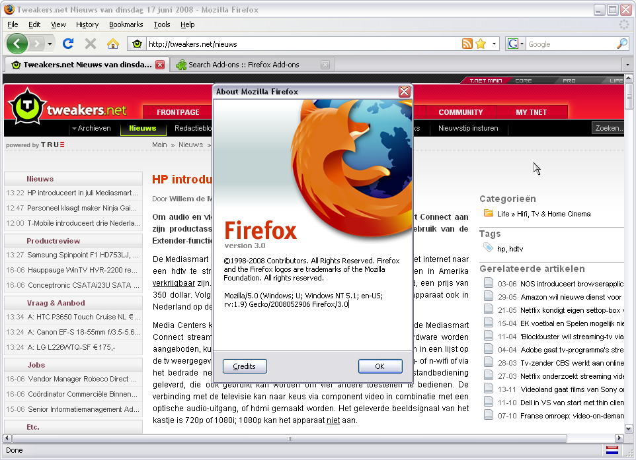The width and height of the screenshot is (636, 460).
Task: Click the Life category folder icon
Action: tap(489, 213)
